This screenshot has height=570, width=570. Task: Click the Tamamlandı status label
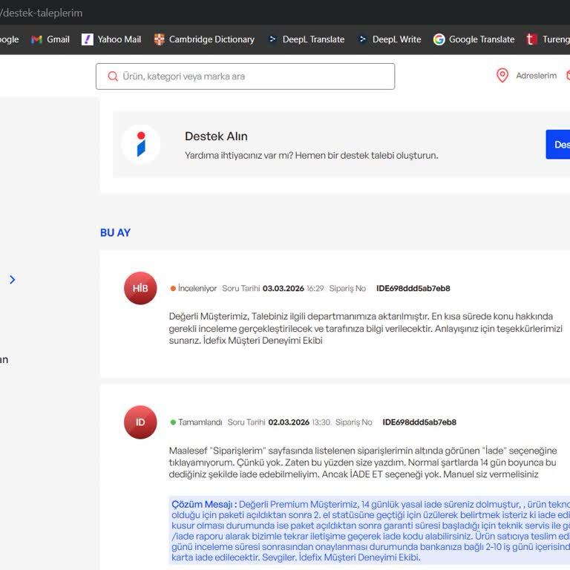tap(200, 422)
